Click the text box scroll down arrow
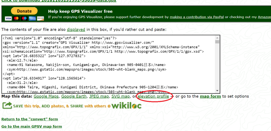The width and height of the screenshot is (271, 131). pyautogui.click(x=217, y=91)
